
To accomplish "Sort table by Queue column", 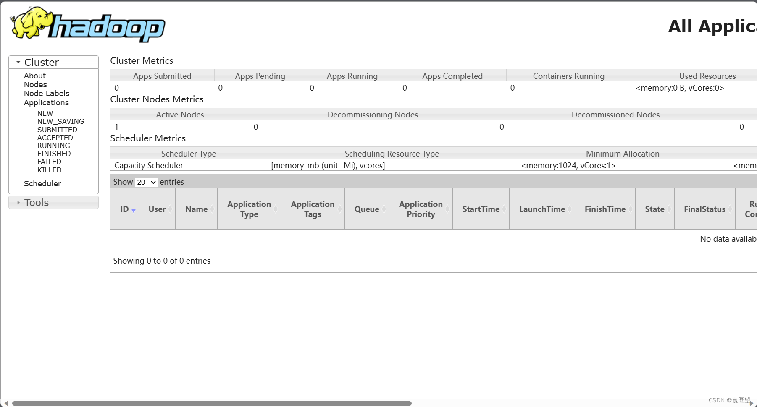I will coord(367,209).
